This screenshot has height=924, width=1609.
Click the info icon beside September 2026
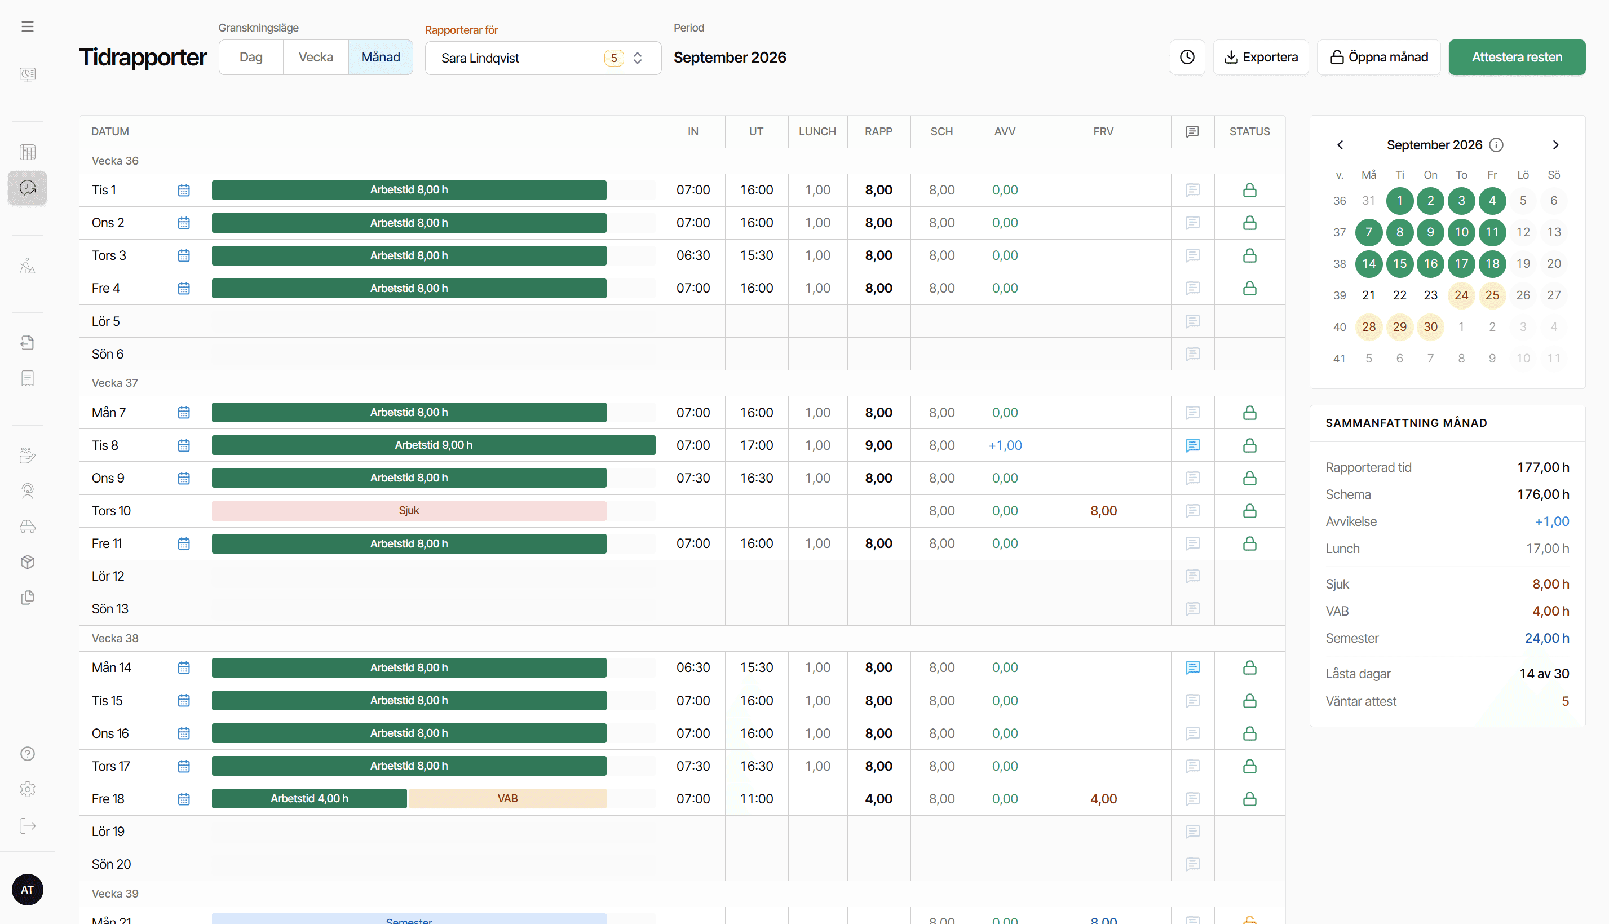[1496, 145]
